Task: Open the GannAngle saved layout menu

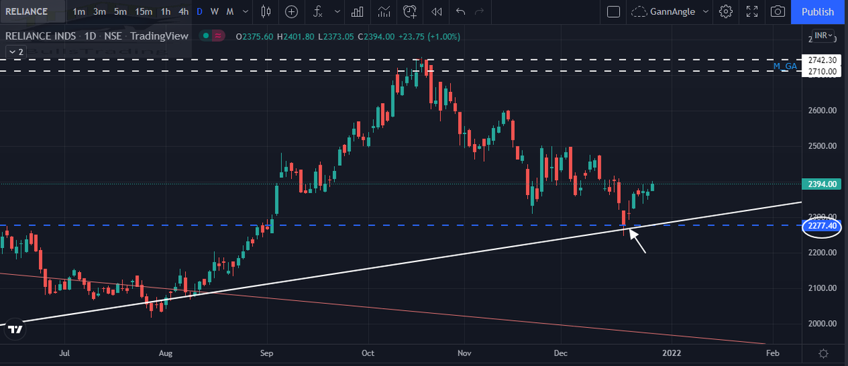Action: [669, 12]
